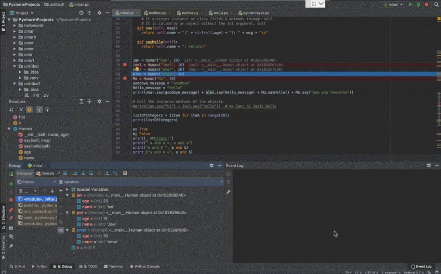
Task: Add a new watch with plus icon
Action: (61, 190)
